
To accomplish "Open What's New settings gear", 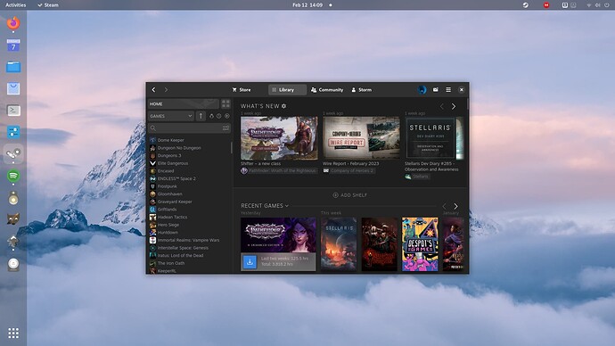I will pos(284,106).
